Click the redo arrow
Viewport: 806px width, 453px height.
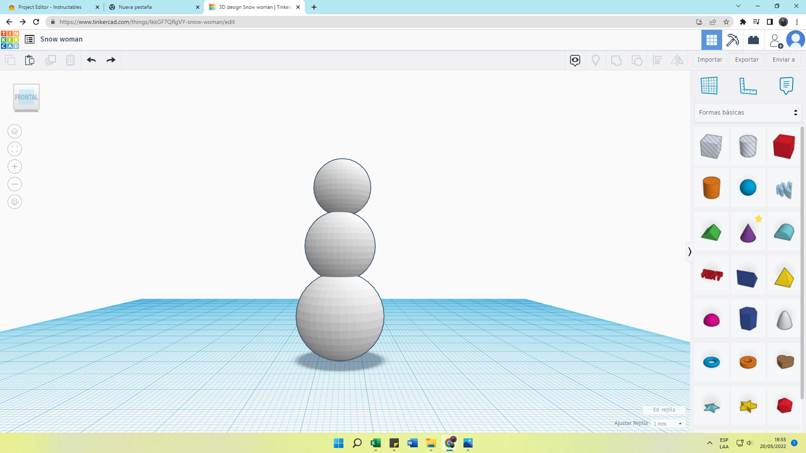click(111, 60)
